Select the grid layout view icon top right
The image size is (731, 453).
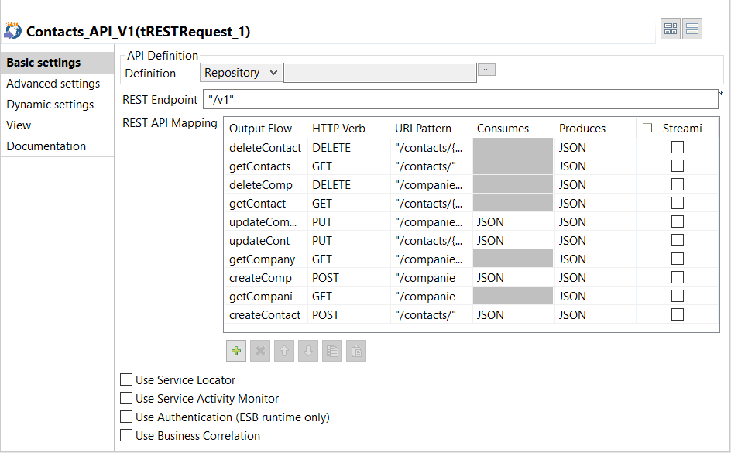(x=671, y=28)
